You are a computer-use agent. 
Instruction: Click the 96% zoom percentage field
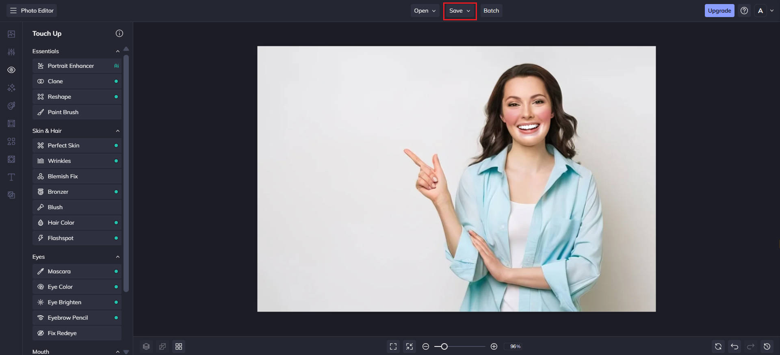(x=515, y=346)
